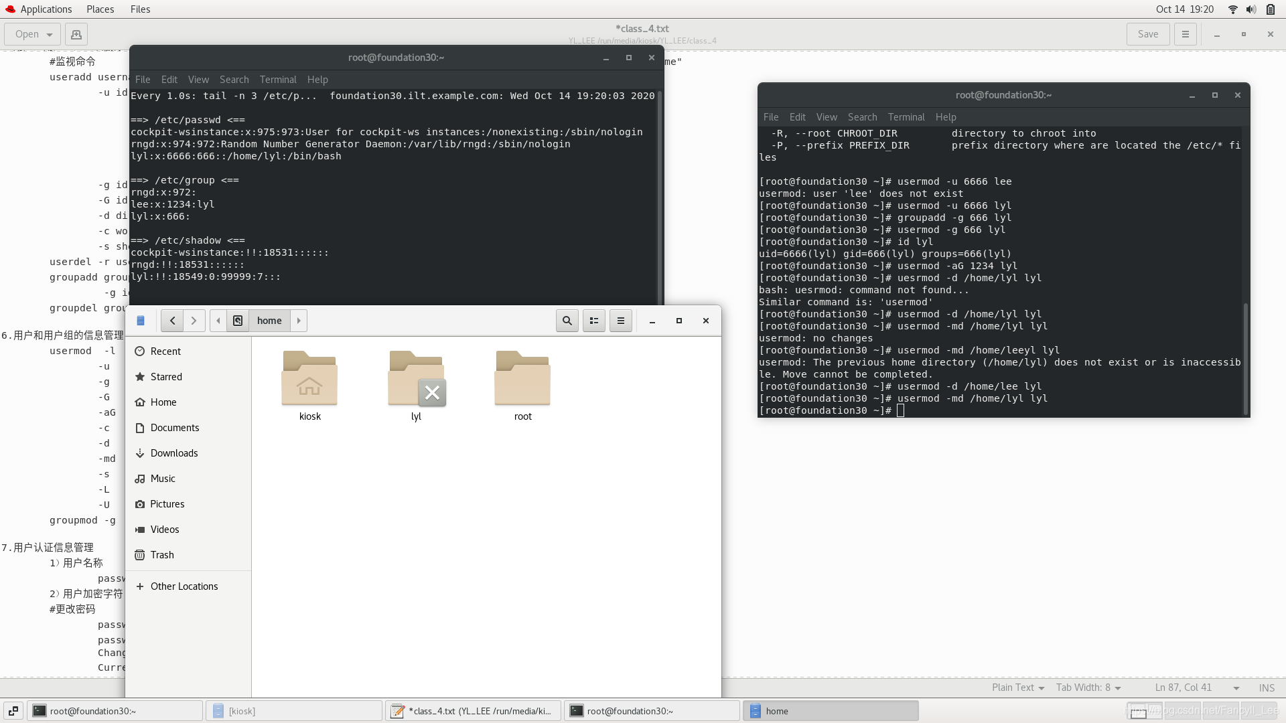Select Trash in the file manager sidebar

(161, 555)
